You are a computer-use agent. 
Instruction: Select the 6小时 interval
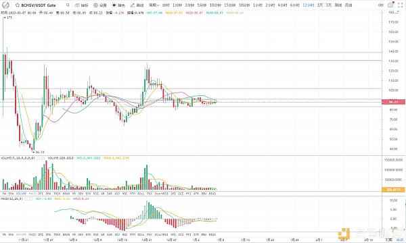(294, 5)
